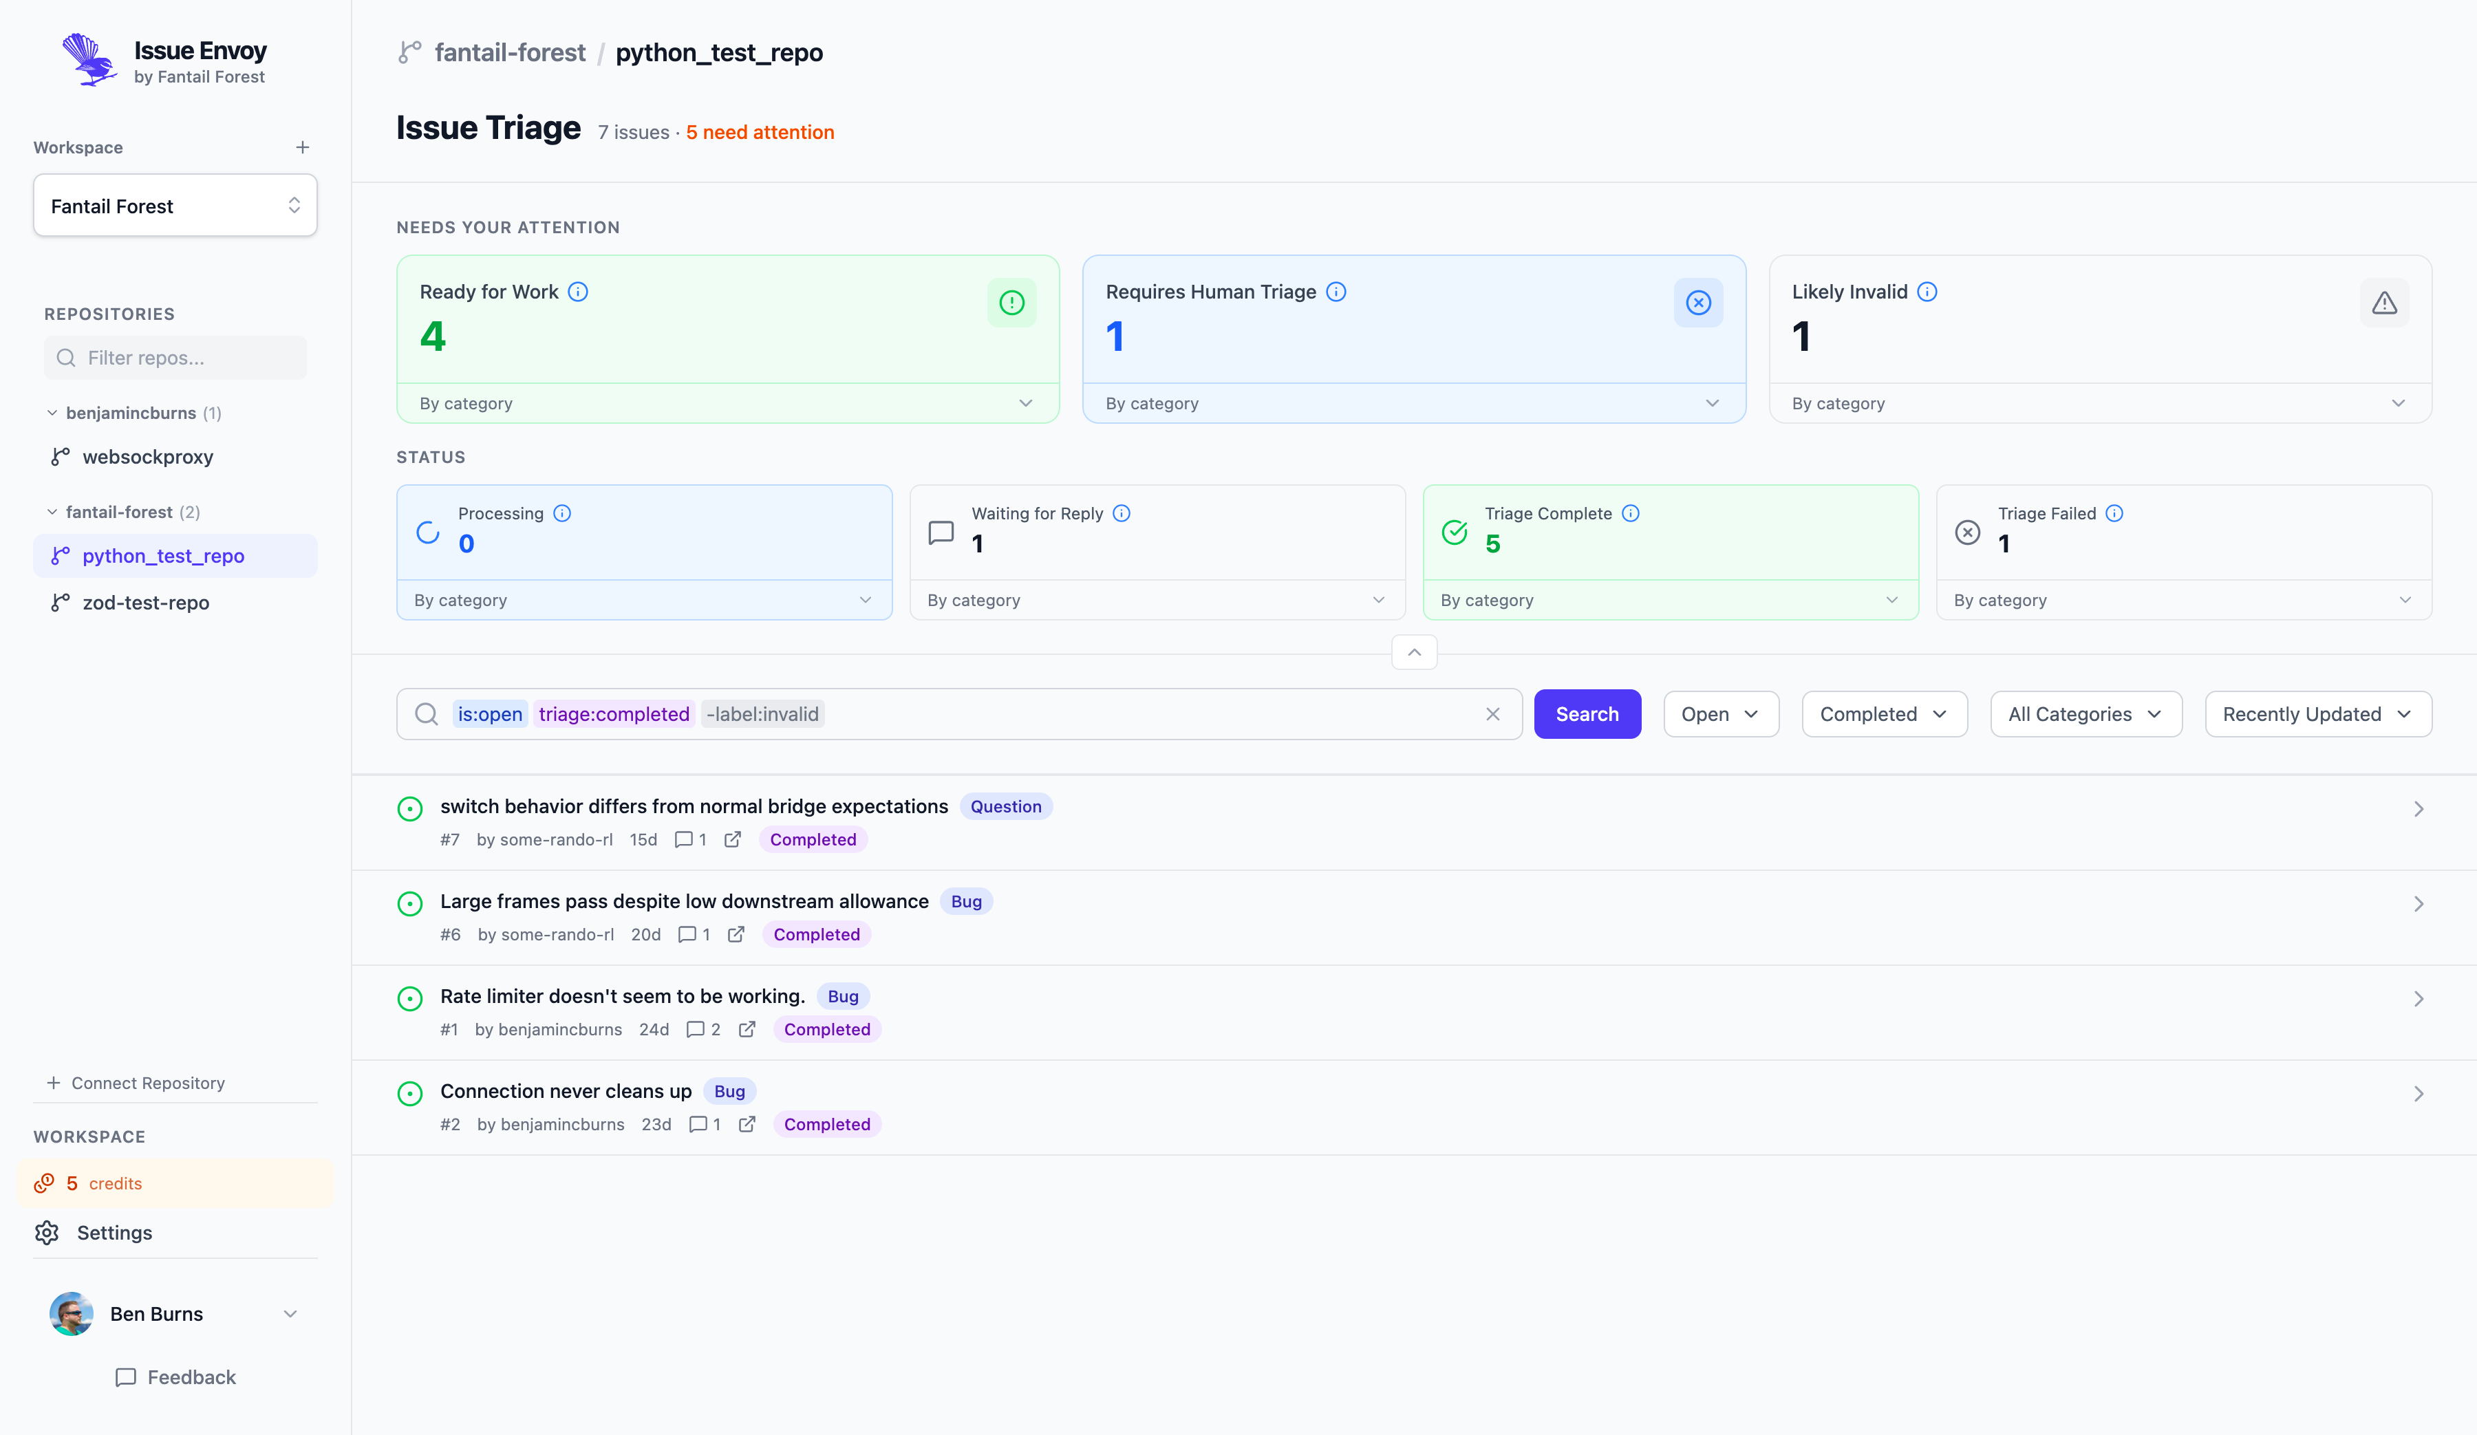Viewport: 2477px width, 1435px height.
Task: Clear the search query with X
Action: tap(1492, 715)
